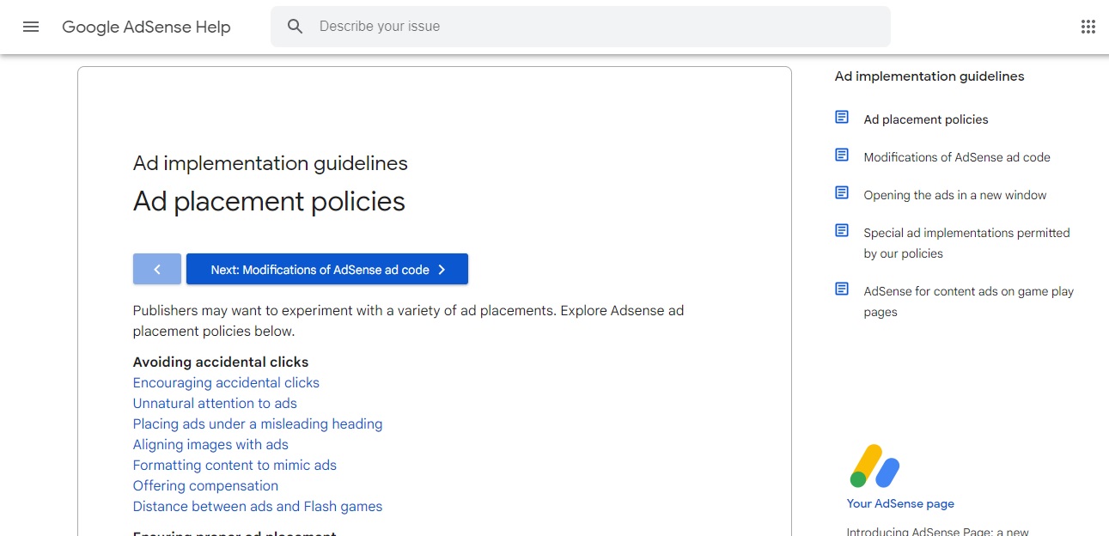The width and height of the screenshot is (1109, 536).
Task: Open the Your AdSense page link
Action: (x=900, y=503)
